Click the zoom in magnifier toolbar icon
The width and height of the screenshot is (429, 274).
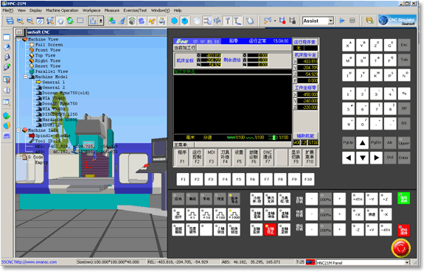pos(20,21)
